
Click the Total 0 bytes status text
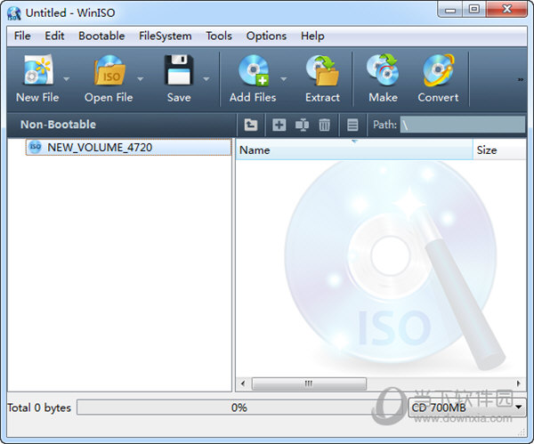(39, 408)
